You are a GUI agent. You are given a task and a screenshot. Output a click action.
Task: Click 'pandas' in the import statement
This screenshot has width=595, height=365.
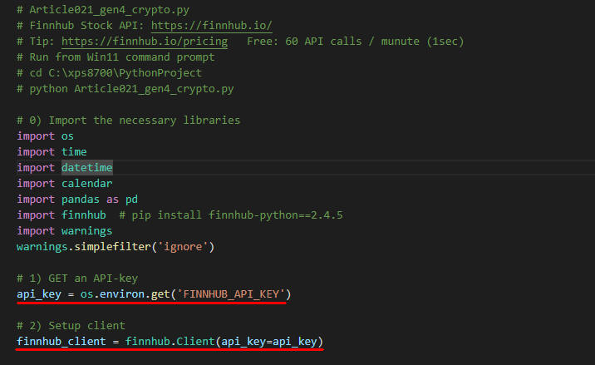pos(81,200)
